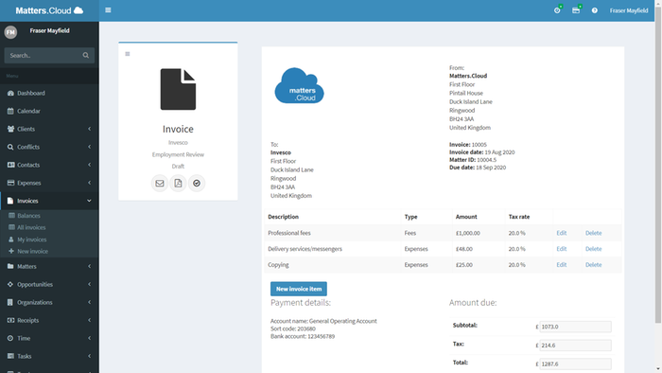This screenshot has width=662, height=373.
Task: Open the timer icon in top bar
Action: (x=557, y=10)
